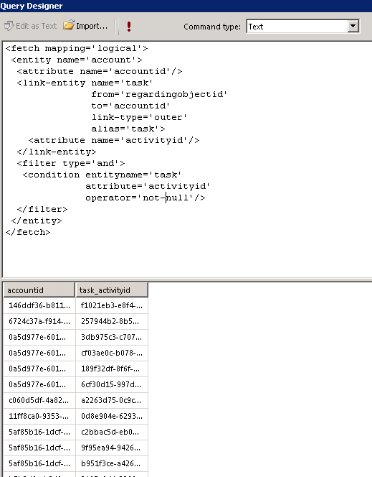Select cell f1021eb3-e8f4 in task_activityid column
The width and height of the screenshot is (372, 477).
[111, 305]
